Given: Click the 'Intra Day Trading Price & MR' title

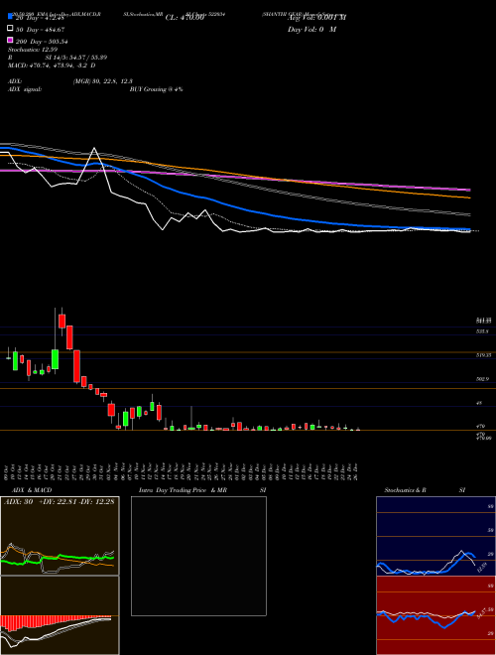Looking at the screenshot, I should [183, 490].
